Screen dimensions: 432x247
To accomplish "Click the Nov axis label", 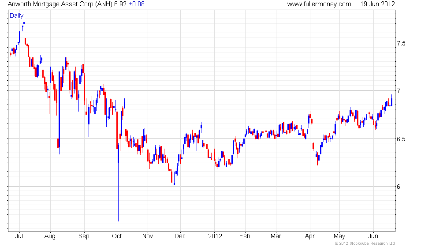I will 148,236.
